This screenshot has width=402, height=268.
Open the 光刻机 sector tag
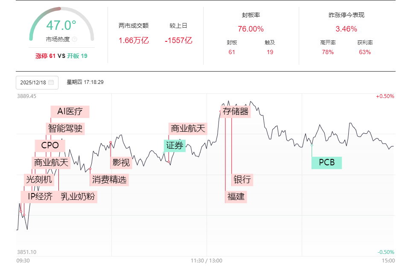click(x=39, y=179)
